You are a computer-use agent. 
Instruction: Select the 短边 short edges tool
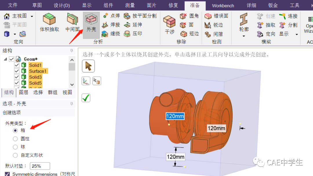[x=190, y=34]
